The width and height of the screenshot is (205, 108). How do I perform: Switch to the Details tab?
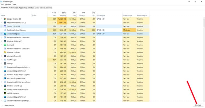[x=42, y=8]
